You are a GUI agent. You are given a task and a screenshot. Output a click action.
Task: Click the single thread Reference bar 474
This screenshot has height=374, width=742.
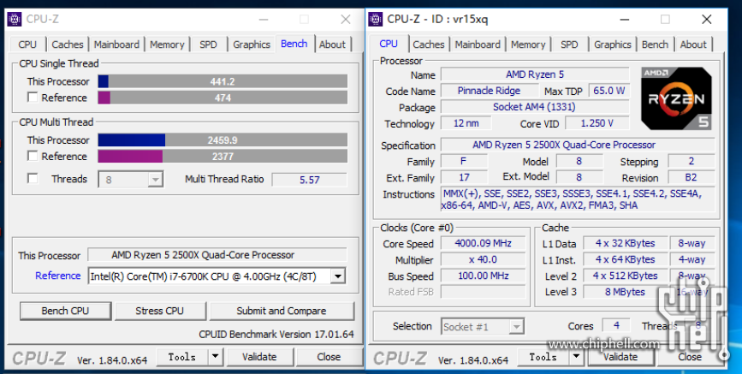point(223,98)
